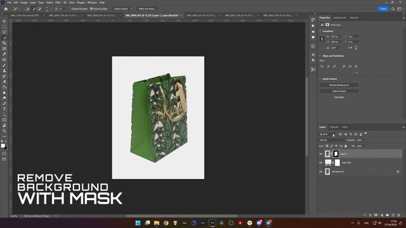Screen dimensions: 406x228
Task: Click the horizontal canvas scrollbar
Action: 181,216
